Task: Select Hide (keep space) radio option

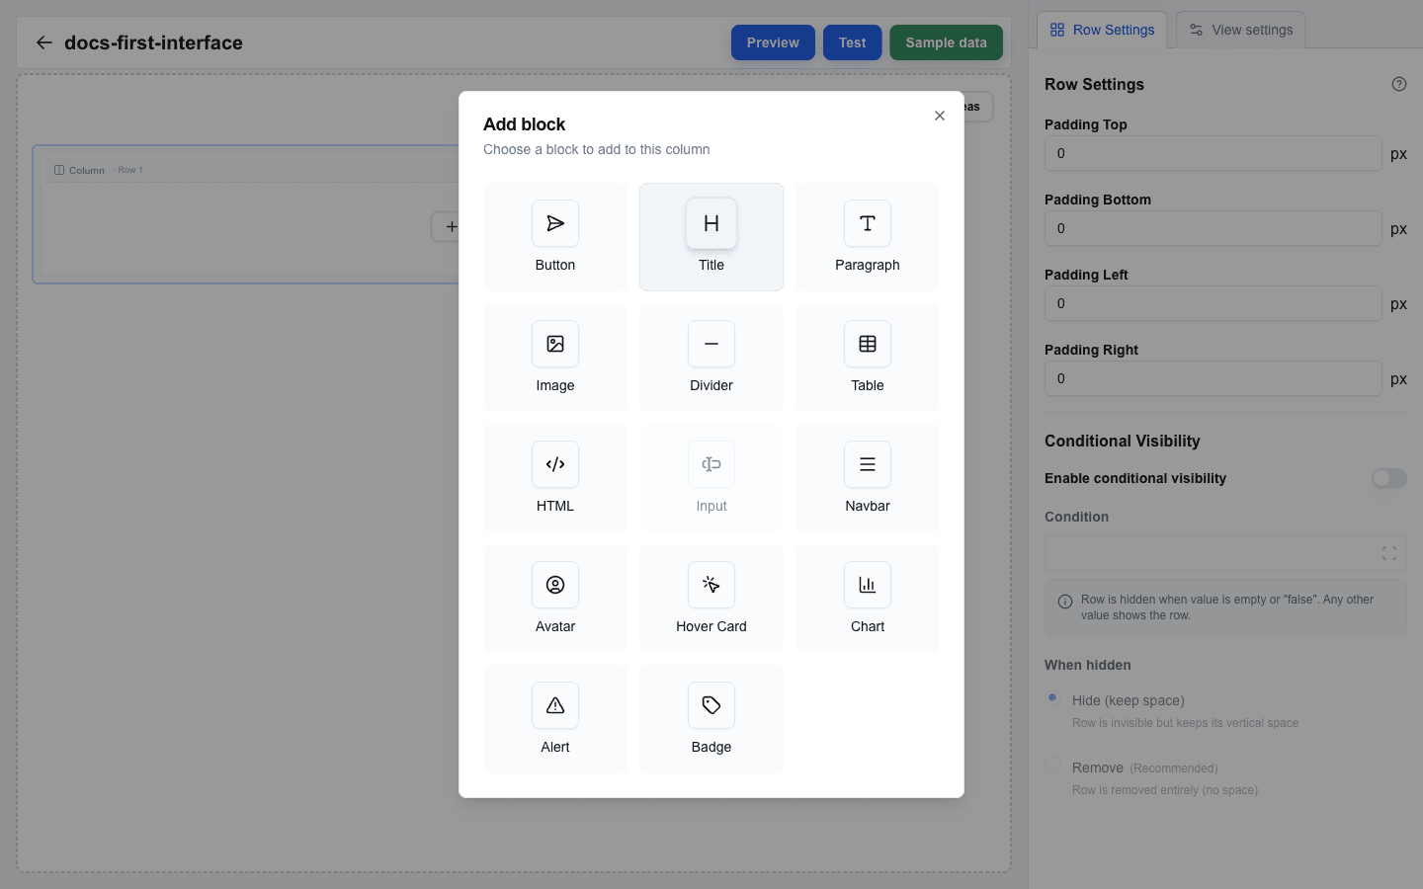Action: 1052,698
